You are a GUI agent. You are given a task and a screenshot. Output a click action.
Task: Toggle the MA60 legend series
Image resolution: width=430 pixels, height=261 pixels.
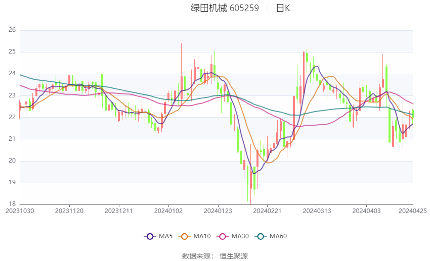[271, 236]
